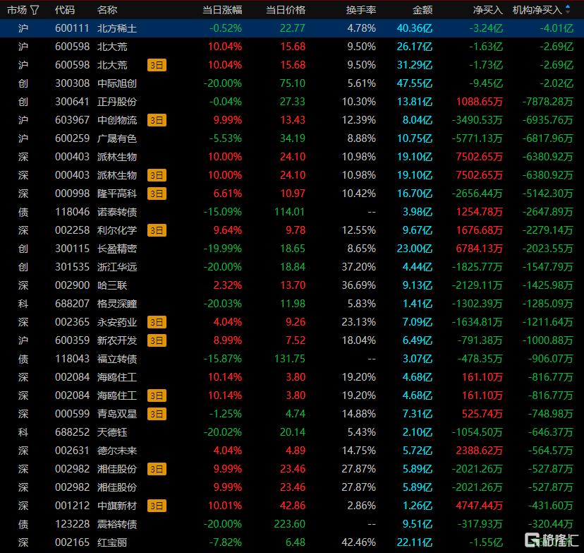Click stock code 301535

point(72,268)
